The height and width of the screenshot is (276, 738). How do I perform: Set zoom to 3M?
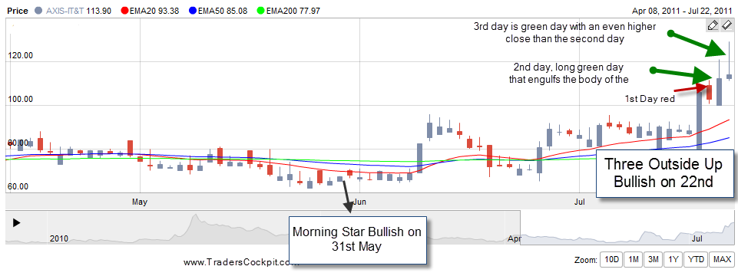654,259
